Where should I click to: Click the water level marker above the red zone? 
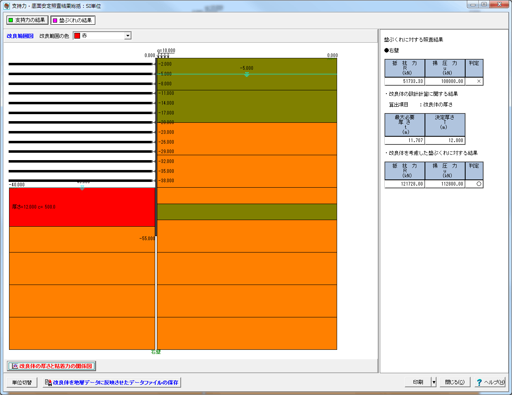(x=82, y=188)
